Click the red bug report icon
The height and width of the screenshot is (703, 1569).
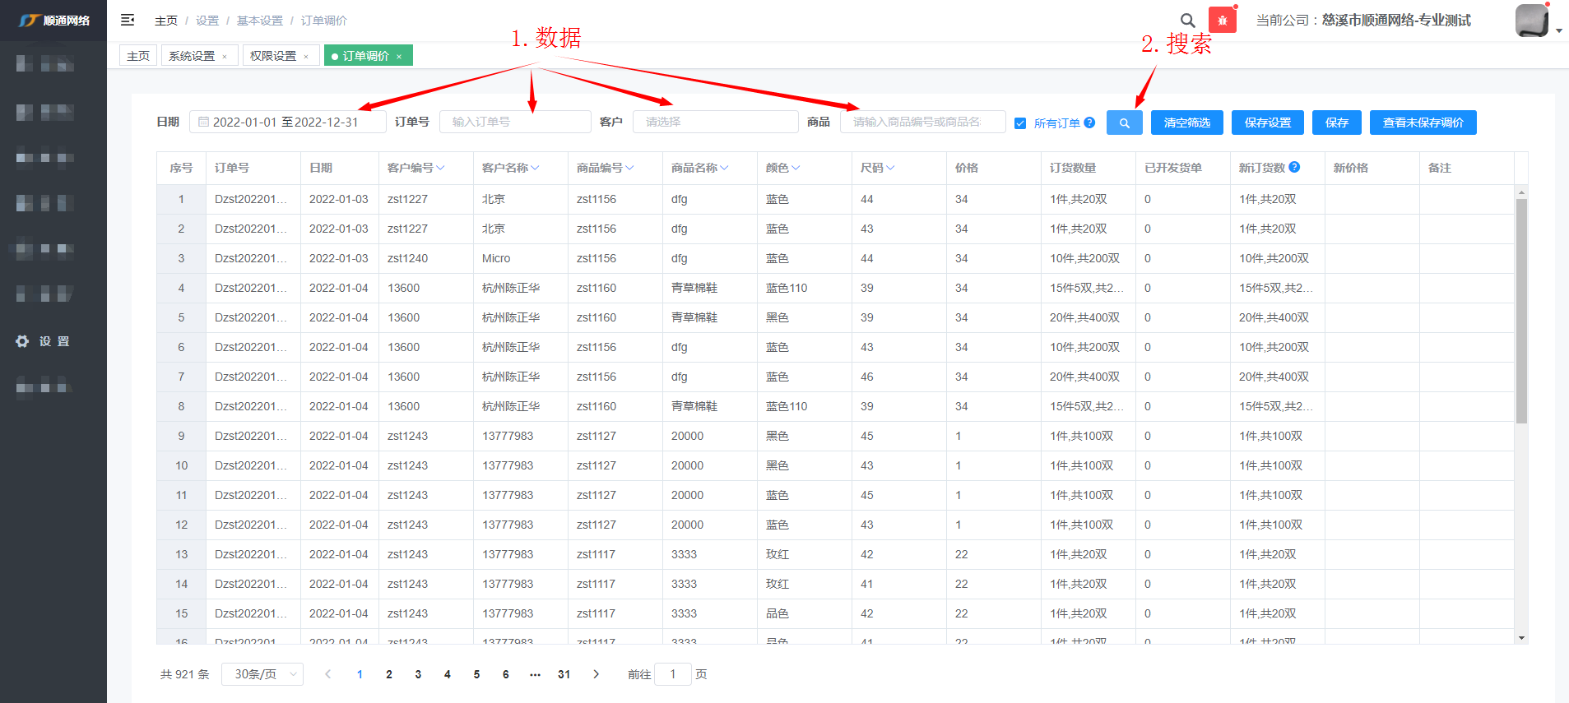click(1222, 21)
